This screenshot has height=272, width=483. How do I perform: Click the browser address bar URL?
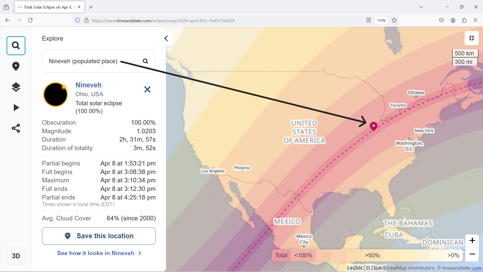pos(163,21)
